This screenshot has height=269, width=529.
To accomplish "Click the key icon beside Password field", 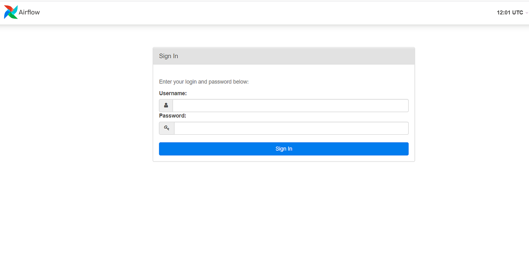I will tap(167, 128).
